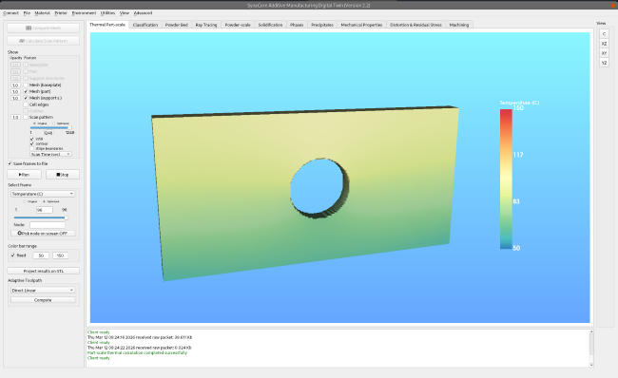Viewport: 618px width, 378px height.
Task: Switch to the Phases tab
Action: (x=297, y=25)
